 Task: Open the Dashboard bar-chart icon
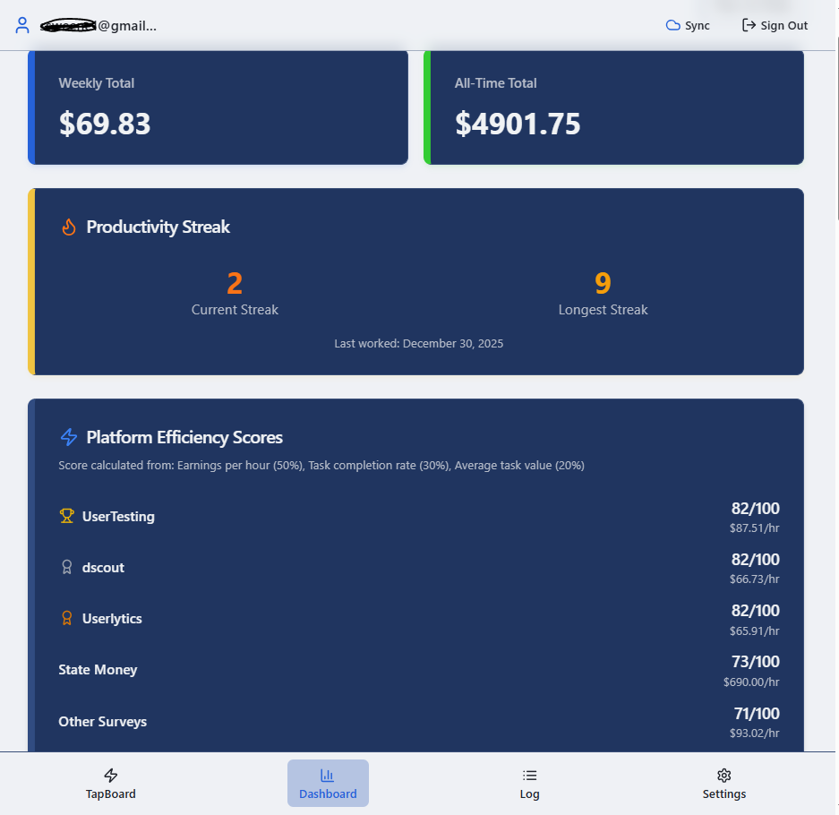[x=328, y=774]
